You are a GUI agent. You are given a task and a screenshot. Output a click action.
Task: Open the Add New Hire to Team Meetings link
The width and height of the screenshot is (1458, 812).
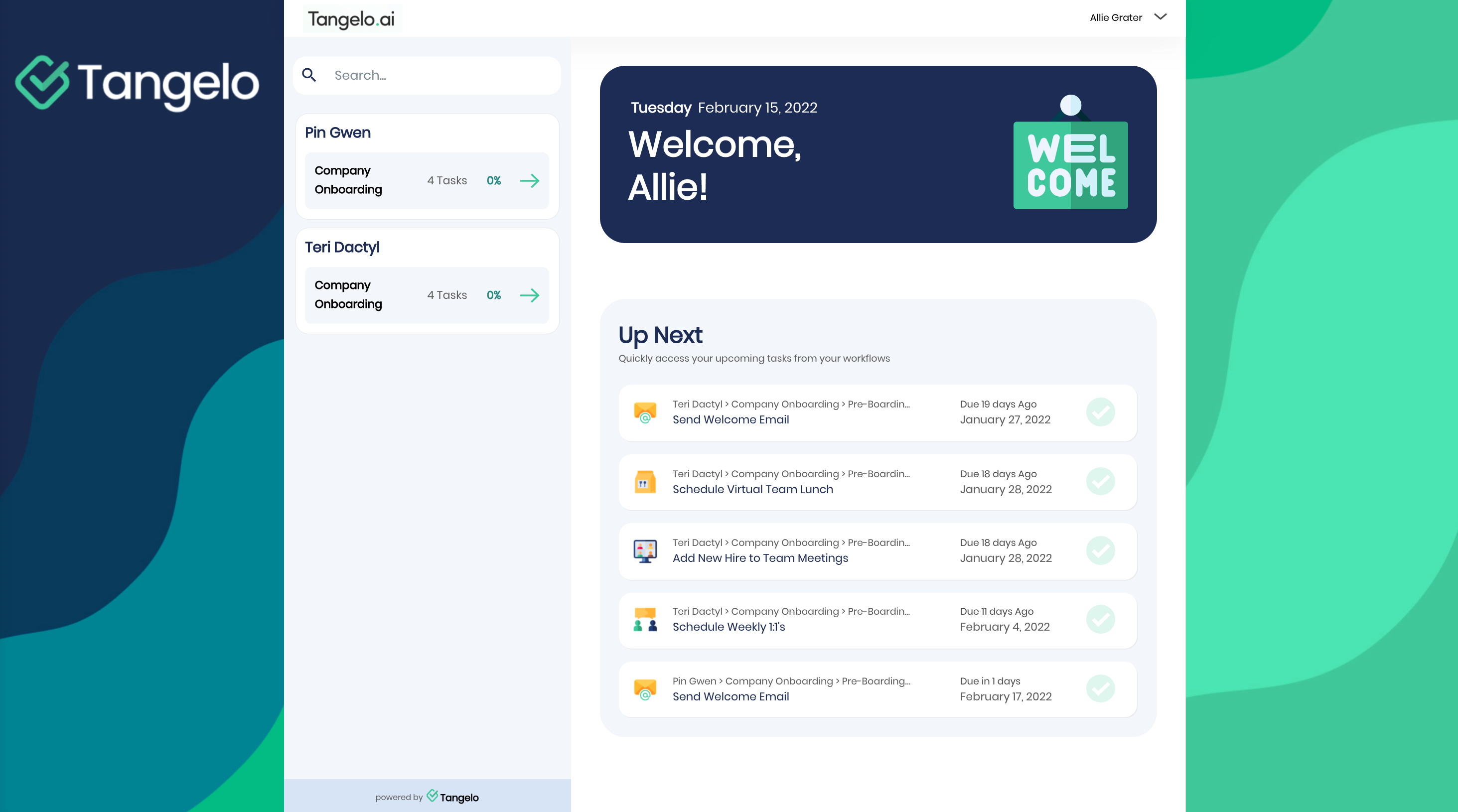pyautogui.click(x=759, y=558)
